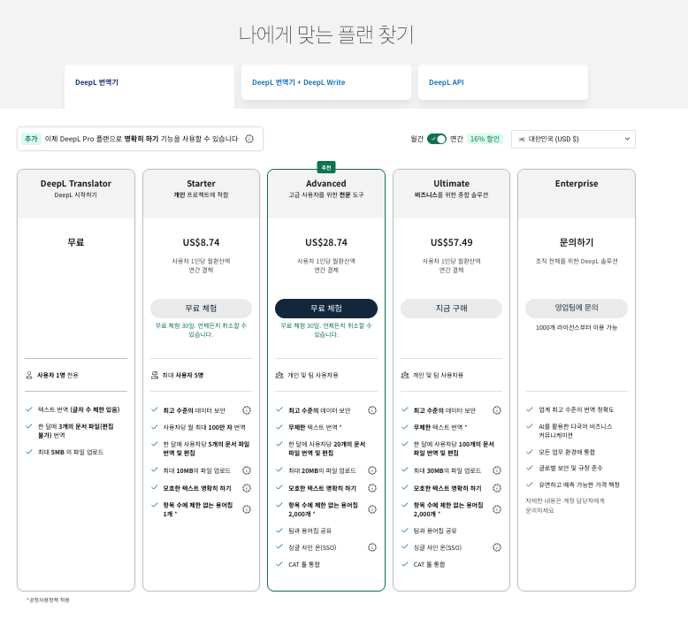The image size is (688, 626).
Task: Click Starter info icon for 데이터 보안
Action: click(247, 410)
